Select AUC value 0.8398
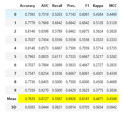Viewport: 123px width, 113px height. click(43, 31)
